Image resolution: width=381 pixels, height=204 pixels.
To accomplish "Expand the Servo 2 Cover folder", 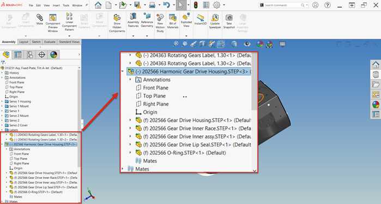I will click(x=2, y=125).
